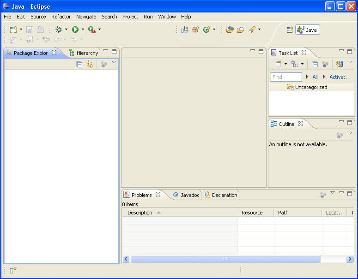Switch to the Javadoc tab

(x=186, y=195)
